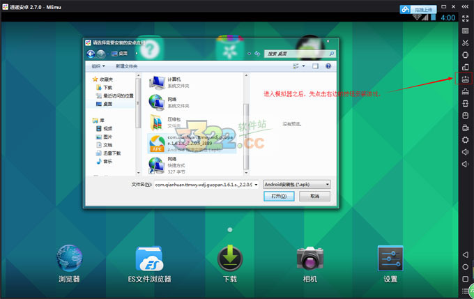474x299 pixels.
Task: Open the 下载 downloads app
Action: 230,263
